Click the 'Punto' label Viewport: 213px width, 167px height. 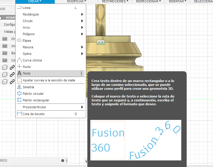tap(27, 67)
